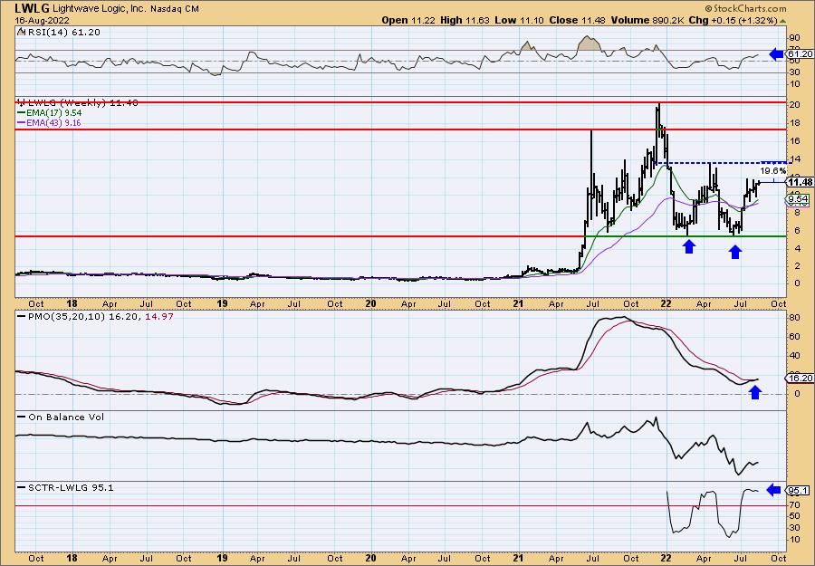Click the 20 level on the price scale
815x566 pixels.
click(x=795, y=105)
